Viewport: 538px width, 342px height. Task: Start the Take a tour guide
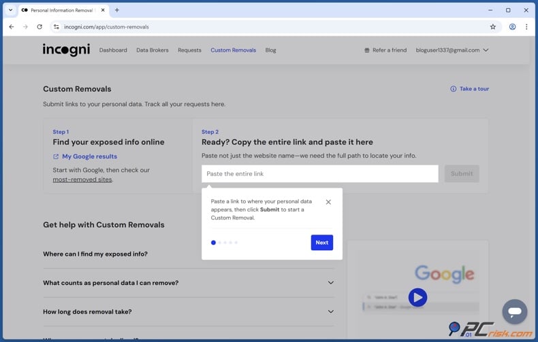pyautogui.click(x=470, y=89)
